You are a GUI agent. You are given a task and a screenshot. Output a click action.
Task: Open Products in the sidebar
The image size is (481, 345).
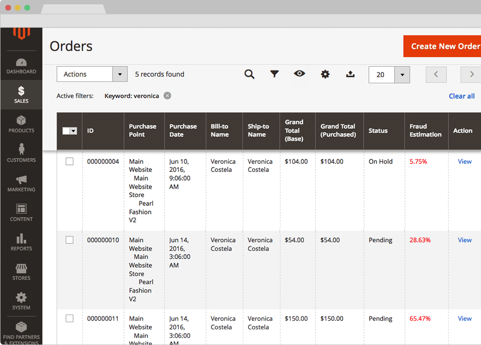21,124
